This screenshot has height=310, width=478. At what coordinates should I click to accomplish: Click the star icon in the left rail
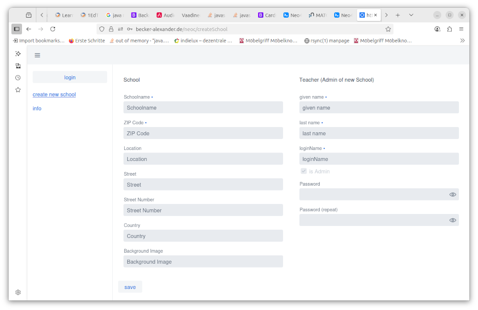click(x=18, y=89)
